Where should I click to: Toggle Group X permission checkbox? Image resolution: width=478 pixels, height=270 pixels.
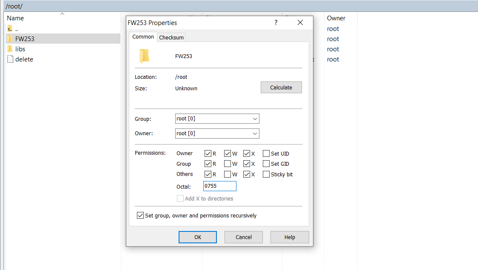(247, 164)
